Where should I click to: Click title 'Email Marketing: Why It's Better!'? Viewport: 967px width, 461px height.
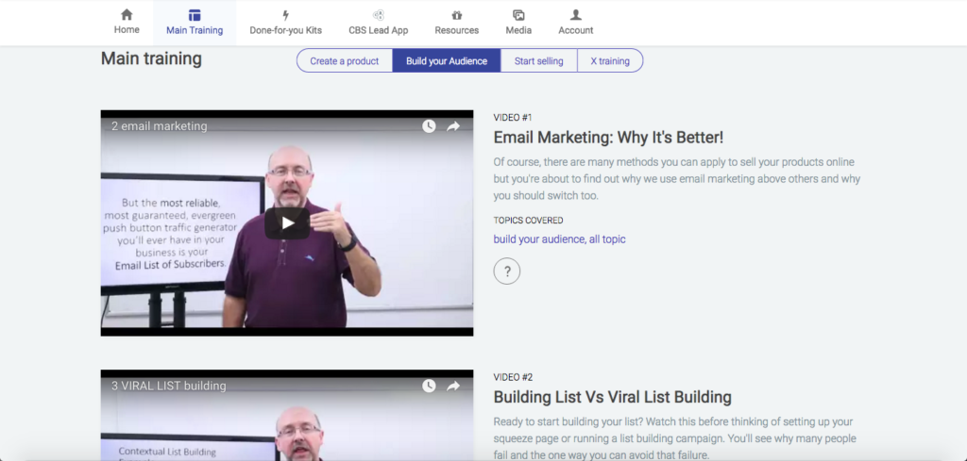tap(608, 138)
